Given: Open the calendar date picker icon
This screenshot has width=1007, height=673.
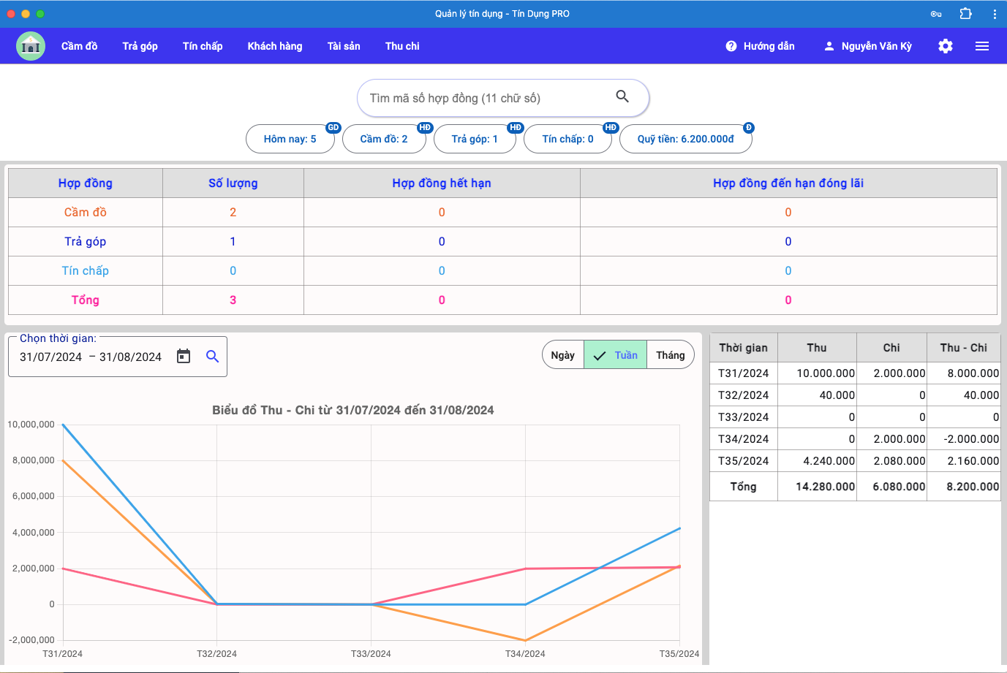Looking at the screenshot, I should pyautogui.click(x=184, y=356).
